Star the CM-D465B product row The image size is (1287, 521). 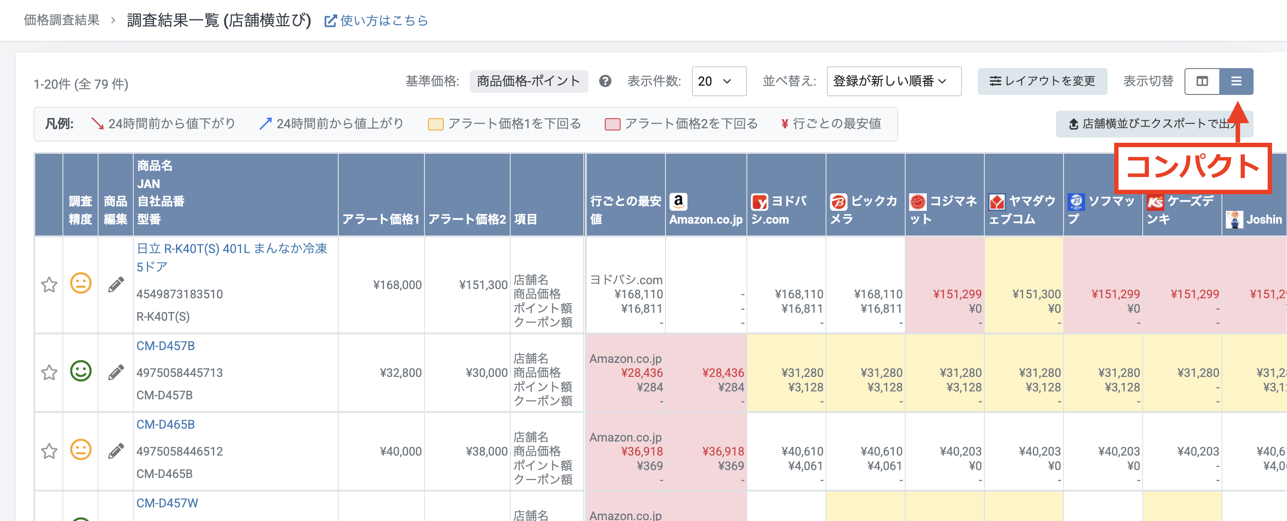point(49,451)
